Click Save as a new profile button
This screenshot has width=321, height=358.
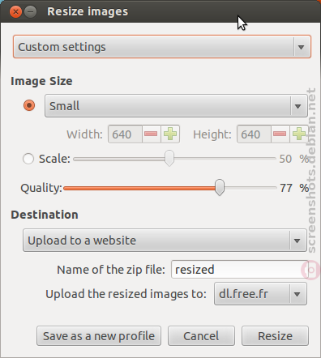(99, 336)
